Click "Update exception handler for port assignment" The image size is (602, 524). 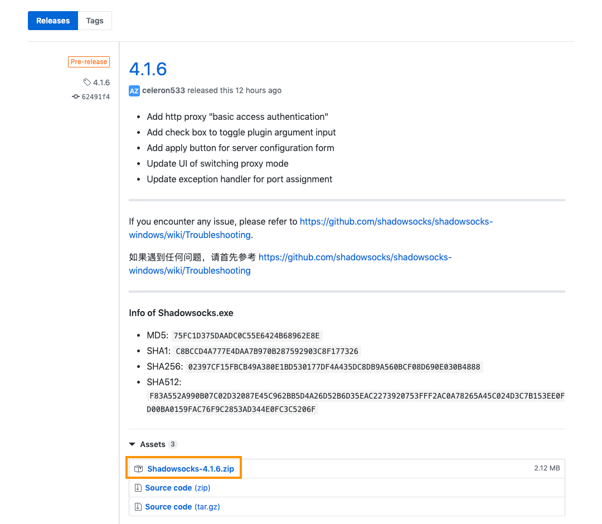(240, 179)
